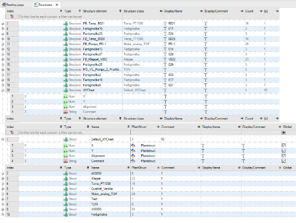Expand row 7 FB_Temp_B021

point(2,24)
